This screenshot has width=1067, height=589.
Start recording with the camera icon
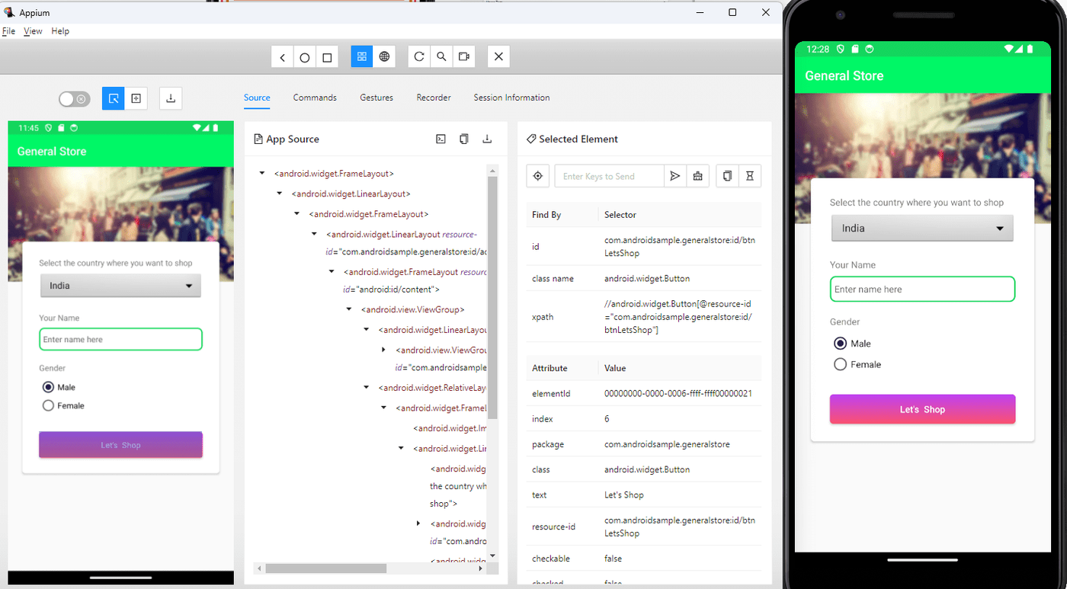(463, 56)
